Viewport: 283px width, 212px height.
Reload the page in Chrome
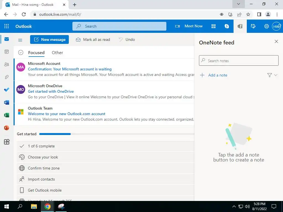[x=24, y=14]
